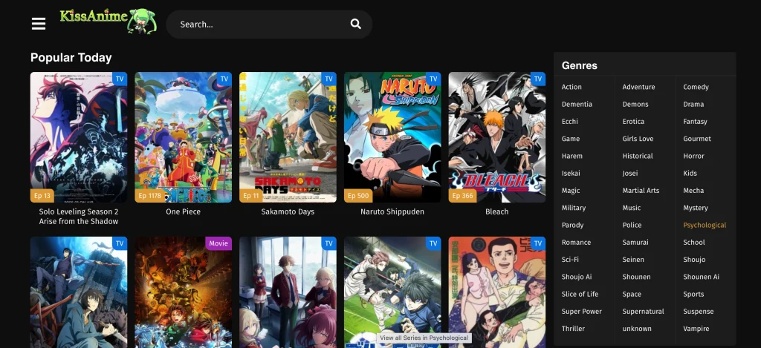Click the Naruto Shippuden title link
Image resolution: width=761 pixels, height=348 pixels.
point(392,211)
